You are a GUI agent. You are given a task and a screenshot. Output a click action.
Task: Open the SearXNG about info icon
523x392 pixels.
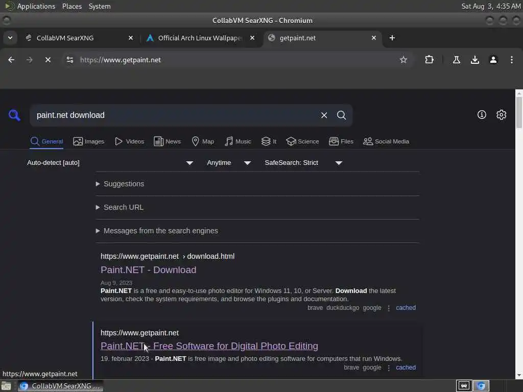(482, 115)
